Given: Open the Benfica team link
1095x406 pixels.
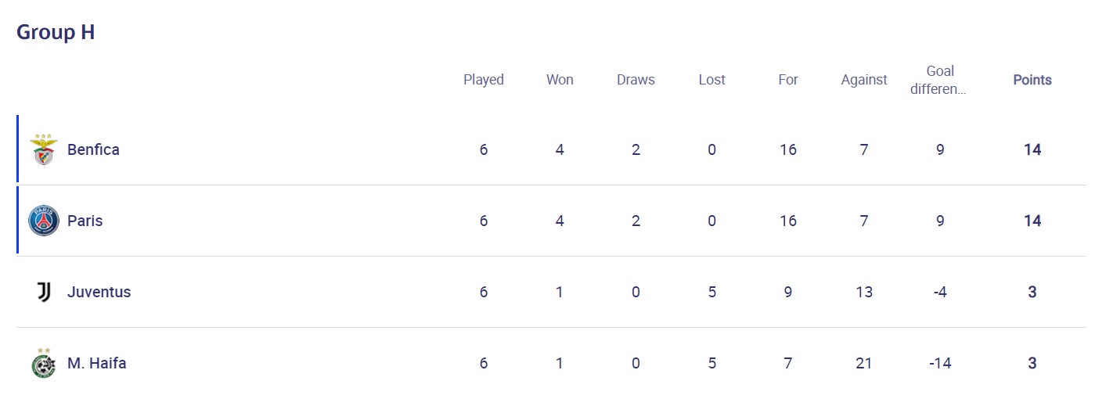Looking at the screenshot, I should pos(93,149).
